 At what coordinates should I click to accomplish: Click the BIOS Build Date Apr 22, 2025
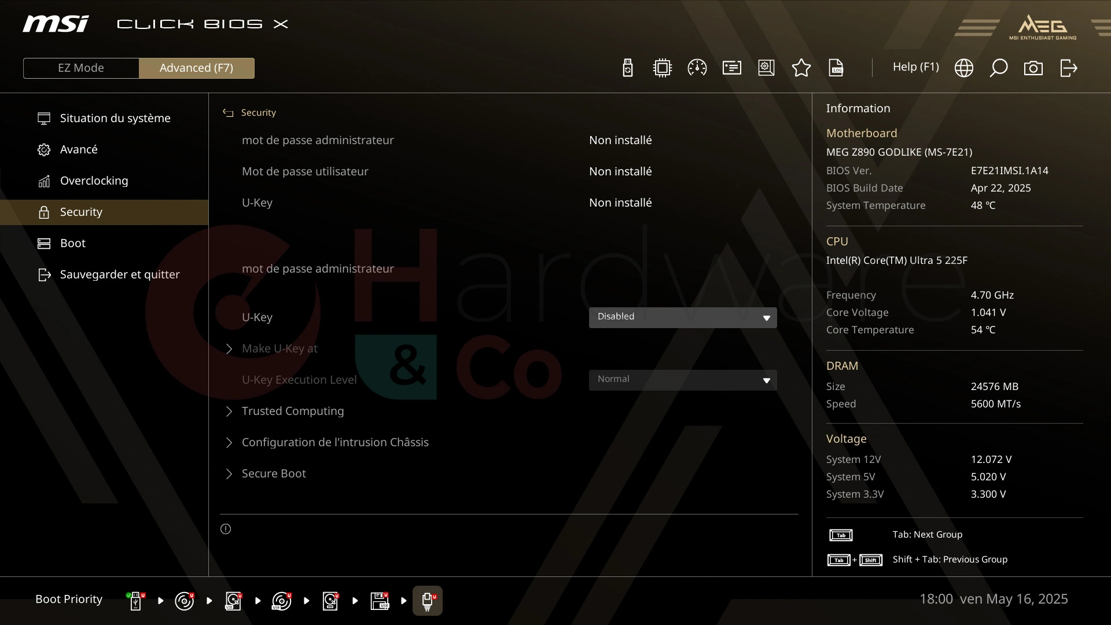(x=1000, y=188)
